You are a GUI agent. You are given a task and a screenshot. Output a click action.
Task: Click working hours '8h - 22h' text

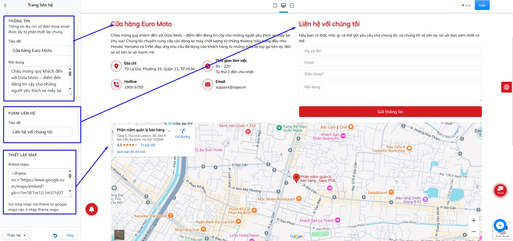[223, 66]
